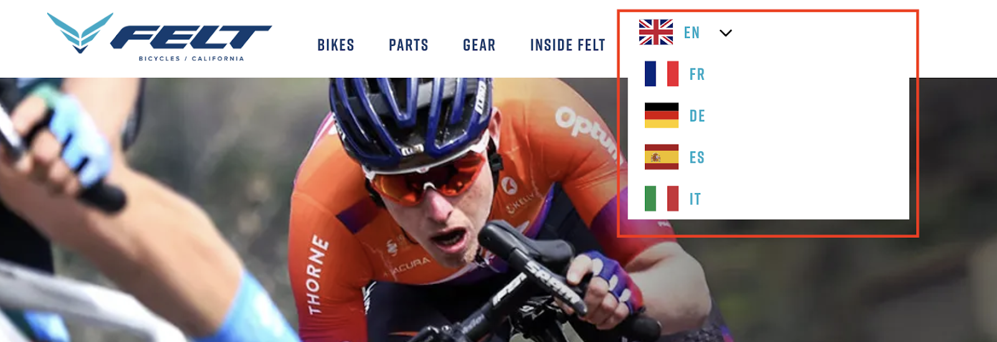Open the PARTS menu
The height and width of the screenshot is (342, 997).
[x=409, y=45]
